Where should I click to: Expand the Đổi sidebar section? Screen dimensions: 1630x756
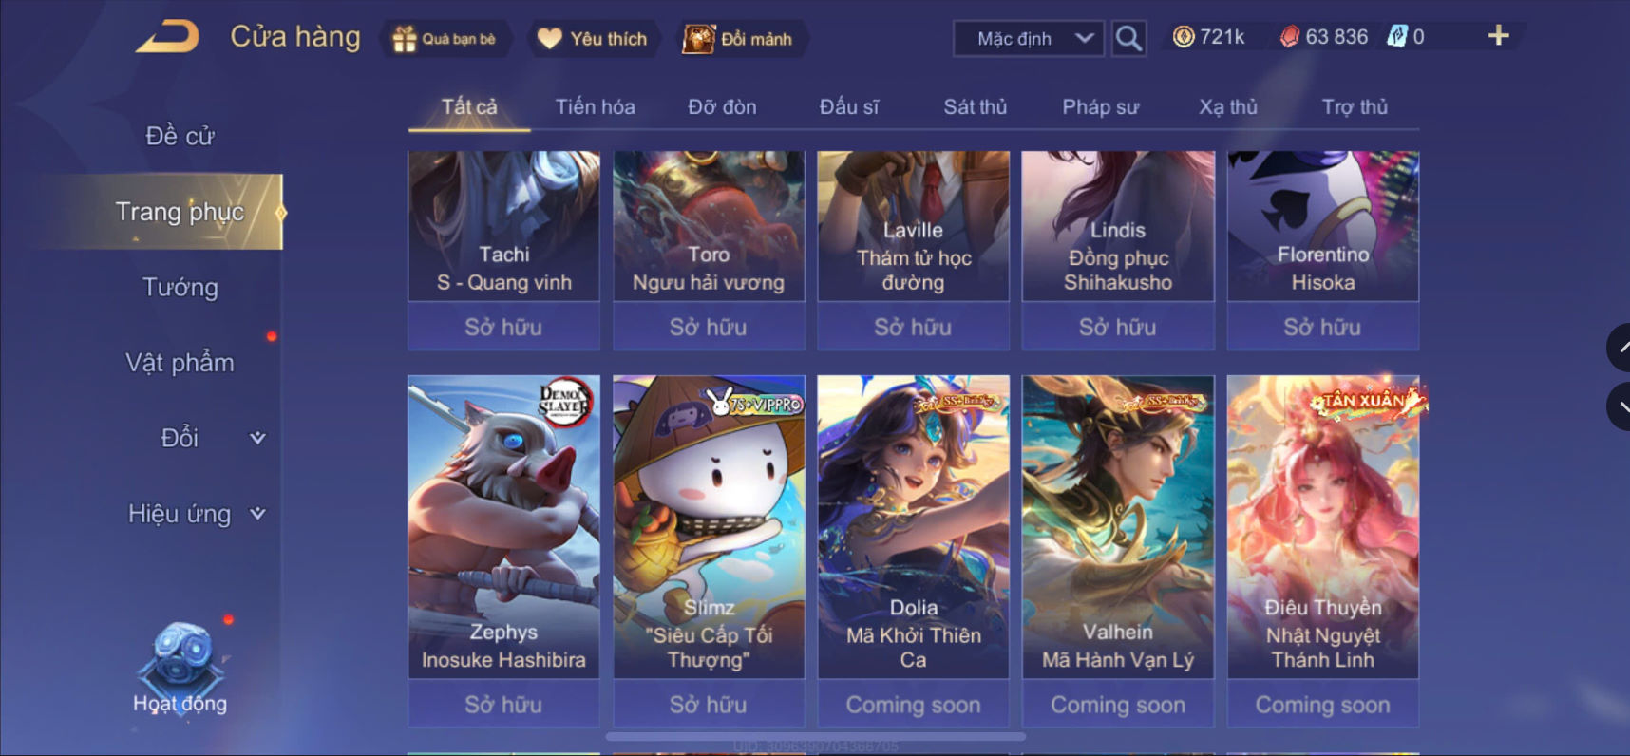(x=212, y=438)
